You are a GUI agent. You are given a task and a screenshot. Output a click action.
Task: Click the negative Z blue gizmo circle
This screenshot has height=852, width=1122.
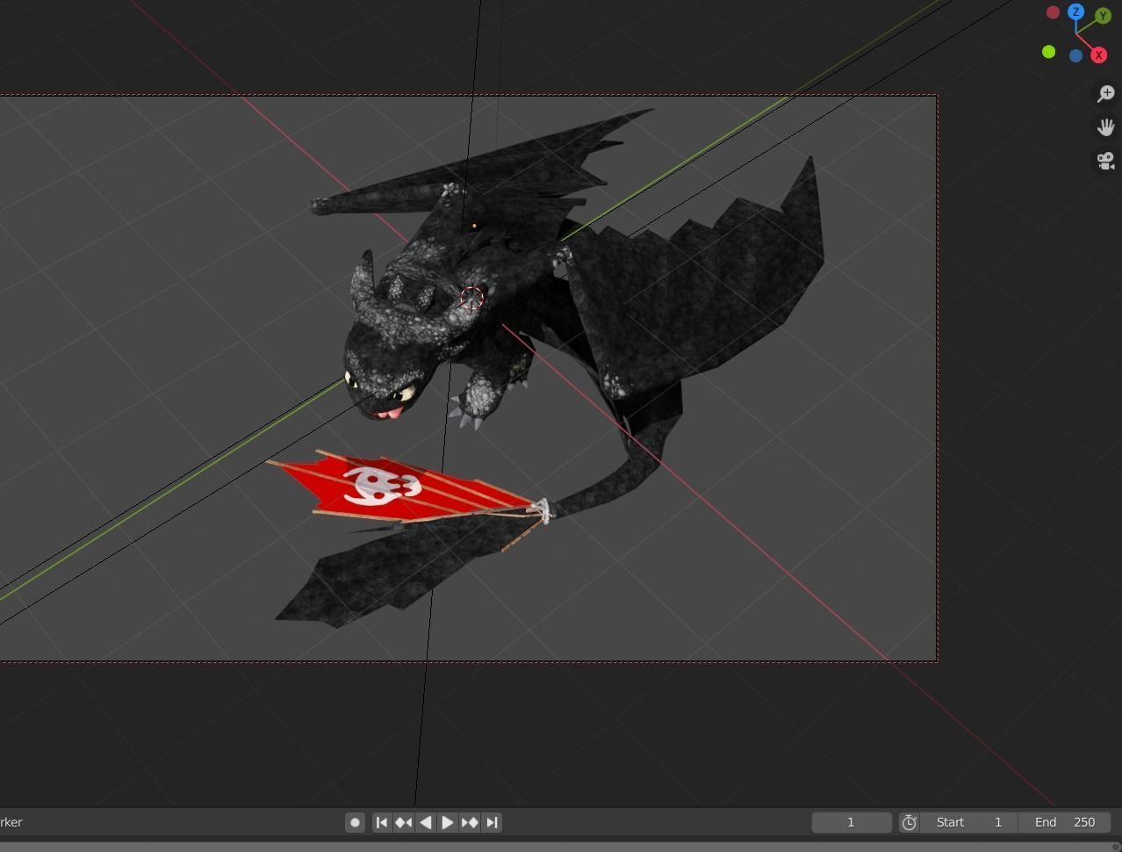[1075, 55]
